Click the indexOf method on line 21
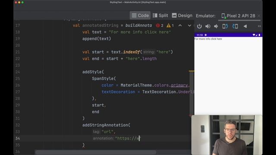This screenshot has height=155, width=276. click(x=131, y=52)
